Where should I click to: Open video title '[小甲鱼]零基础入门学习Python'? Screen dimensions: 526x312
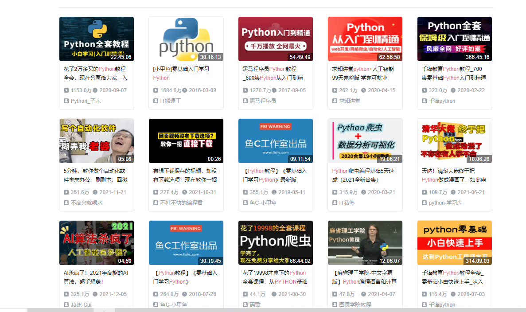[181, 73]
